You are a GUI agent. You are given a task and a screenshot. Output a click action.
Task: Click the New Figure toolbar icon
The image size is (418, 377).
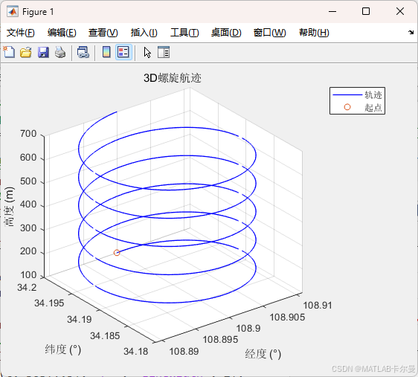coord(9,52)
